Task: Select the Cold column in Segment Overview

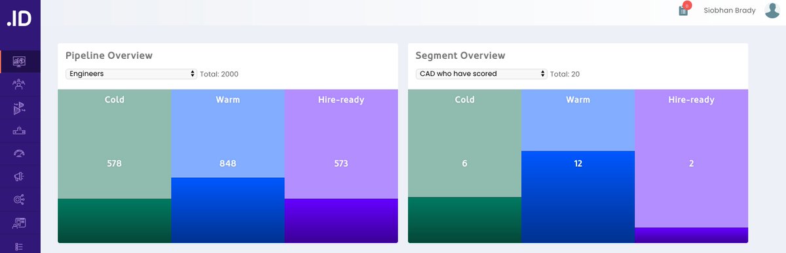Action: [464, 166]
